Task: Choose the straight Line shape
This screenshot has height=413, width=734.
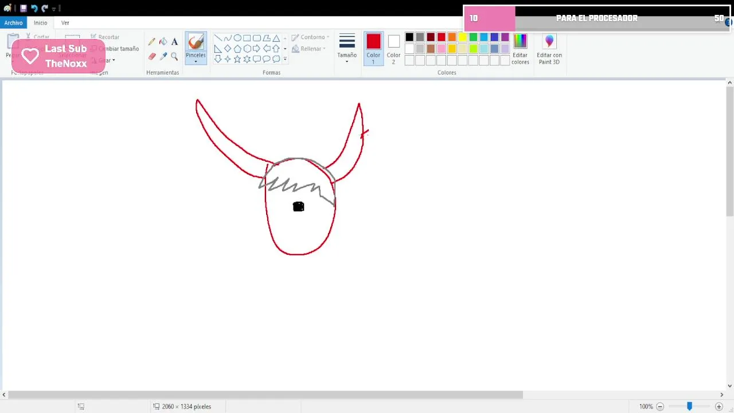Action: click(x=218, y=38)
